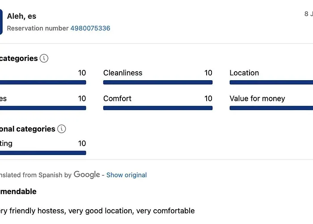Screen dimensions: 313x224
Task: Click the guest name Aleh, es
Action: [21, 16]
